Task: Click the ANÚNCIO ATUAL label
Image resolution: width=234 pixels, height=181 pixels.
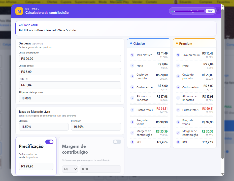Action: click(29, 25)
